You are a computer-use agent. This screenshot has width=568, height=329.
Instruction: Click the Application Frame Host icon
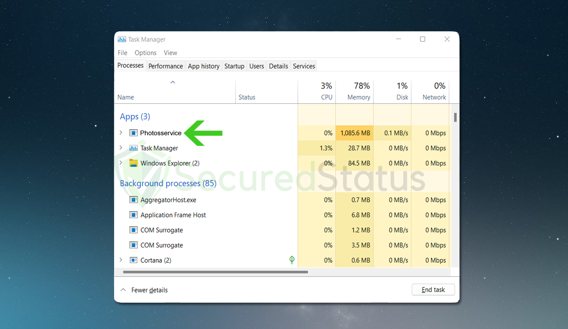(x=133, y=215)
